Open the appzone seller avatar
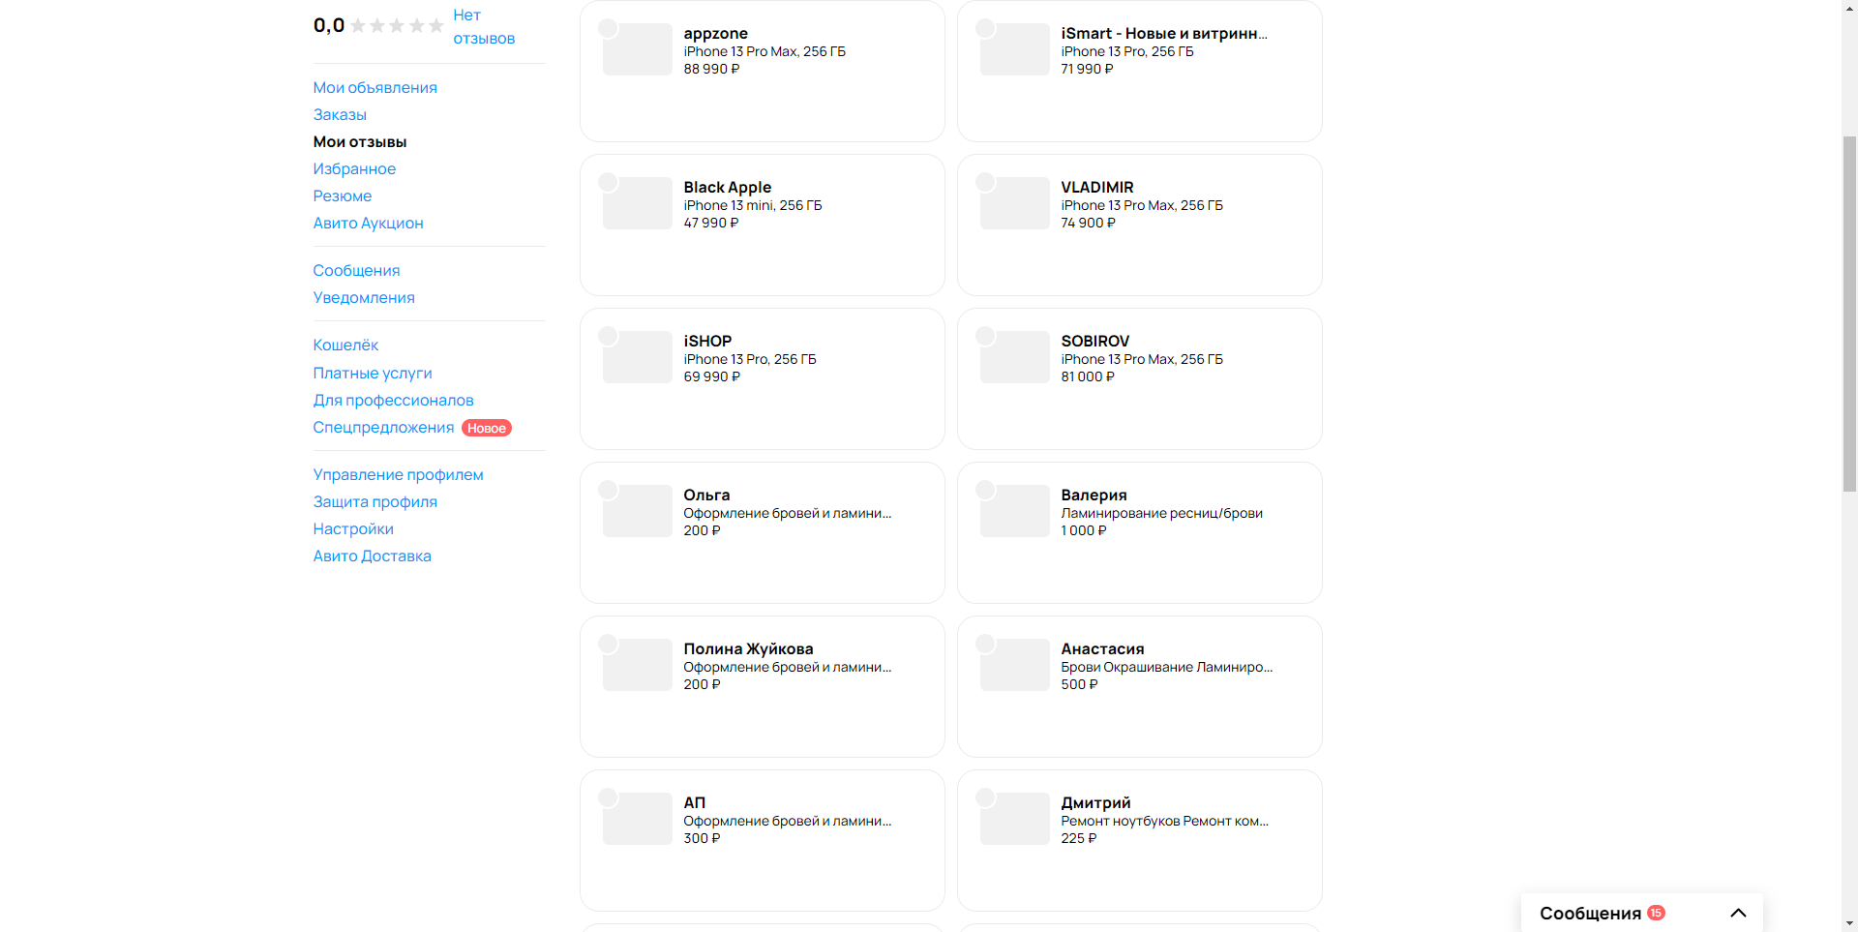 coord(608,28)
